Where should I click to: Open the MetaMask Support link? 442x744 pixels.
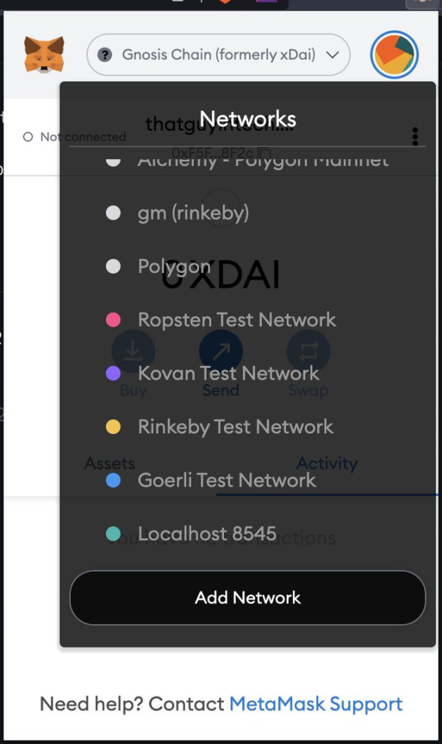pos(316,704)
